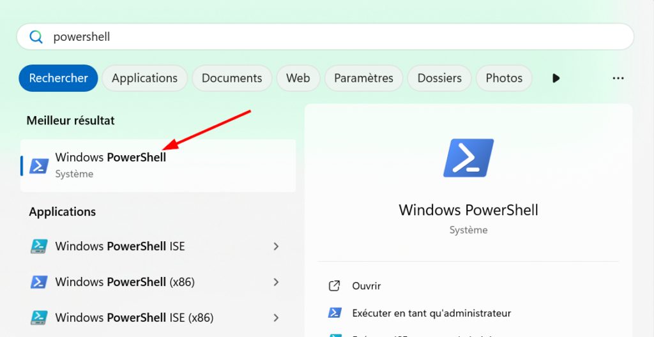Show more filter tabs with the play arrow

point(556,78)
